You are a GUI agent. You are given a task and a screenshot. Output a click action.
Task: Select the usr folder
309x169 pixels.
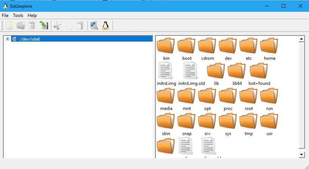pyautogui.click(x=269, y=124)
